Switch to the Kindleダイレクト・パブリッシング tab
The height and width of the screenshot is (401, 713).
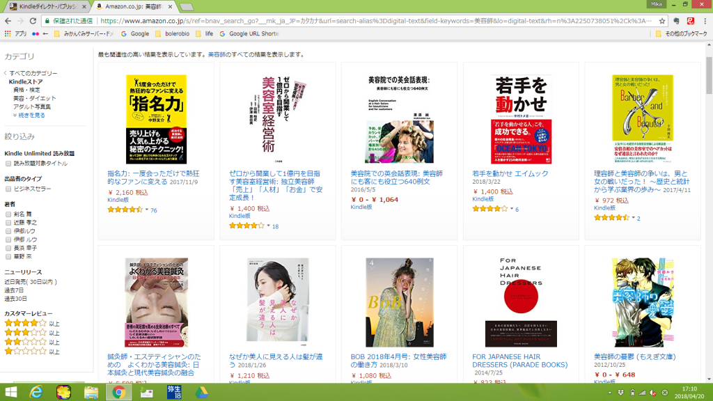tap(48, 7)
